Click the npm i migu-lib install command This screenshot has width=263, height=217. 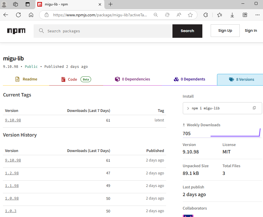tap(206, 108)
